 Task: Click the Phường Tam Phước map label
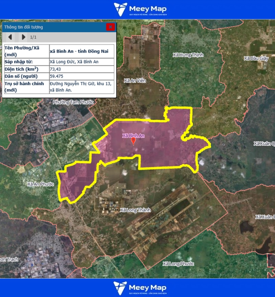[73, 102]
